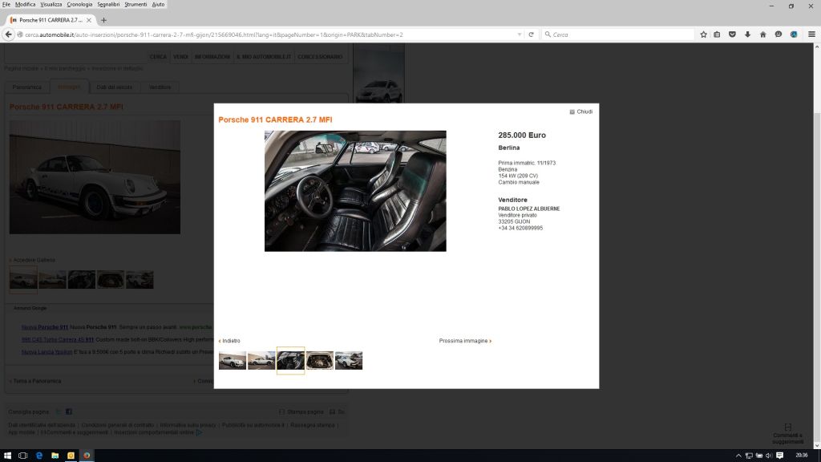Open the Panoramica tab behind the popup
The width and height of the screenshot is (821, 462).
(x=27, y=87)
